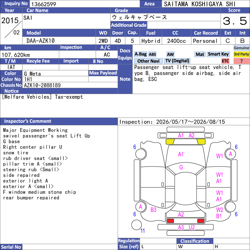Click the U2 mark on rear bumper
Viewport: 250px width, 250px height.
(x=192, y=227)
